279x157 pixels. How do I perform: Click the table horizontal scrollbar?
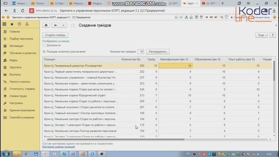click(116, 140)
